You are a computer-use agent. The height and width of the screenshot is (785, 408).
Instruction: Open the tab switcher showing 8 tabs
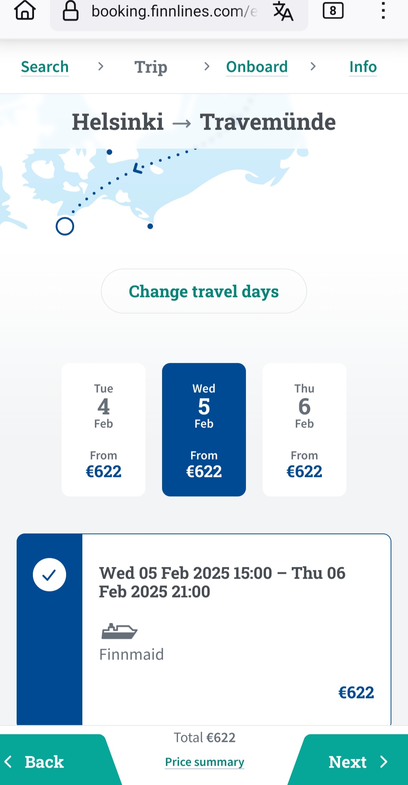[333, 11]
